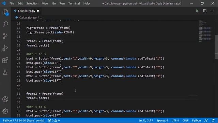Open the Accounts icon in activity bar
This screenshot has width=218, height=123.
tap(5, 99)
